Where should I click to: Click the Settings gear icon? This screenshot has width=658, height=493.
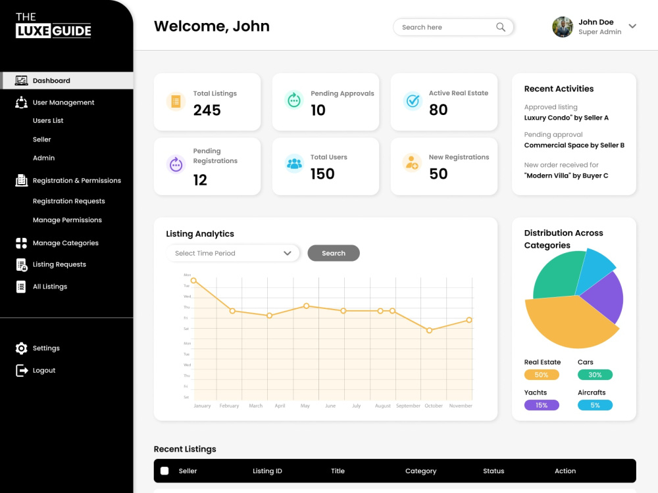(x=22, y=348)
